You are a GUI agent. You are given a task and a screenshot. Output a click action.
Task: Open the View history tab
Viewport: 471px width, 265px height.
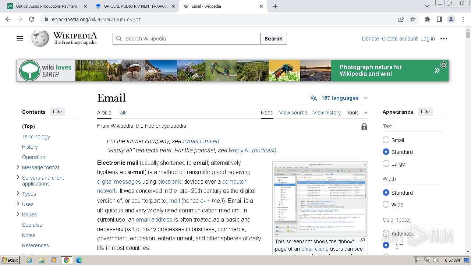pos(327,113)
